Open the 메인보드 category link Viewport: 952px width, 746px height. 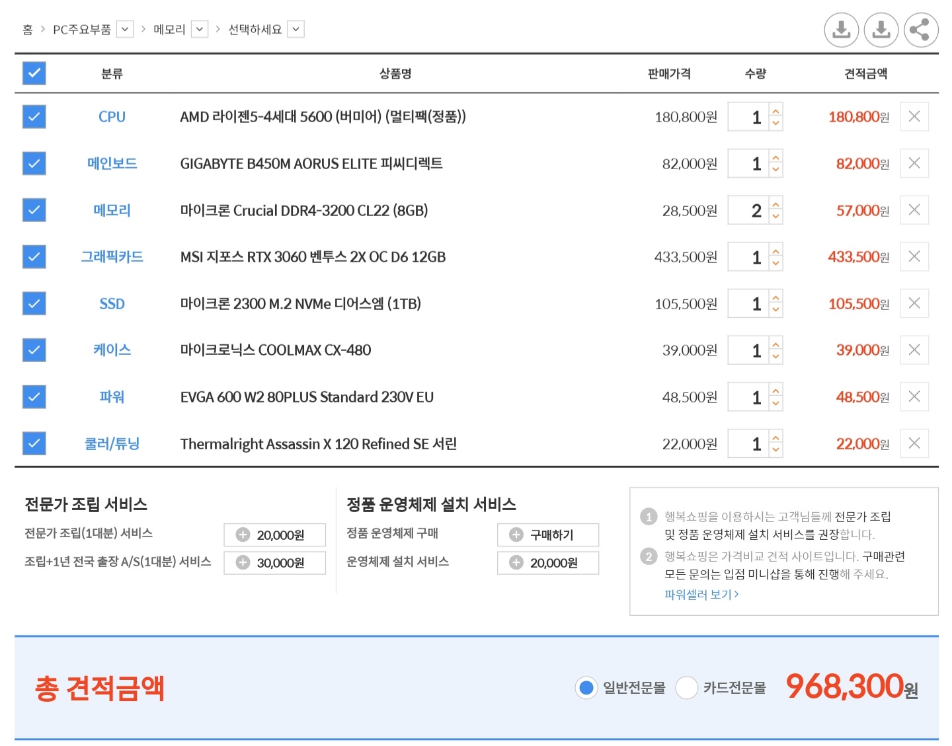[x=112, y=163]
